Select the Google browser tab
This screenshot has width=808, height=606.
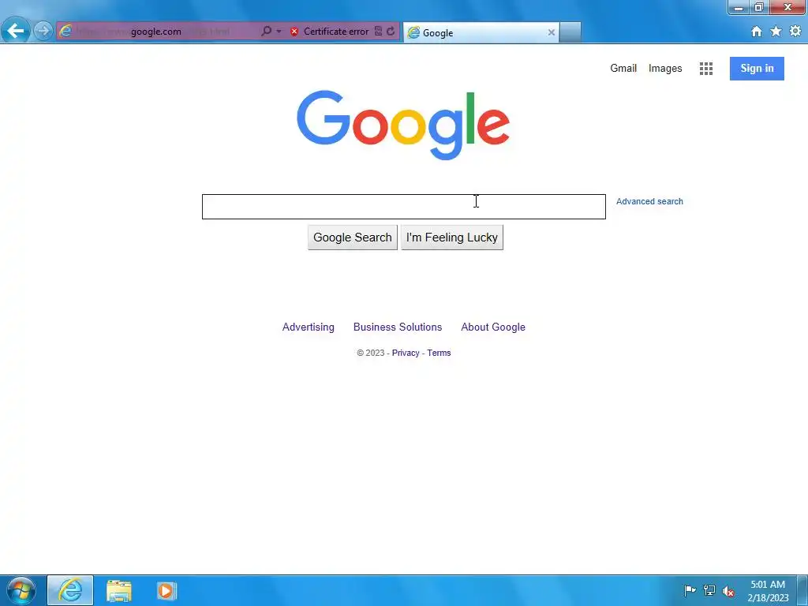(481, 32)
